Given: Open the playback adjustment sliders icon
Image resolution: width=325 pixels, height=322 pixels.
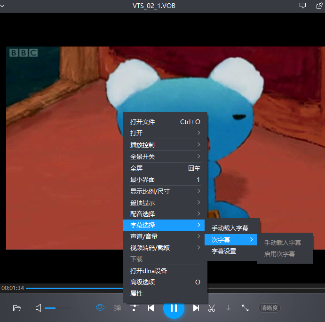Looking at the screenshot, I should point(135,308).
